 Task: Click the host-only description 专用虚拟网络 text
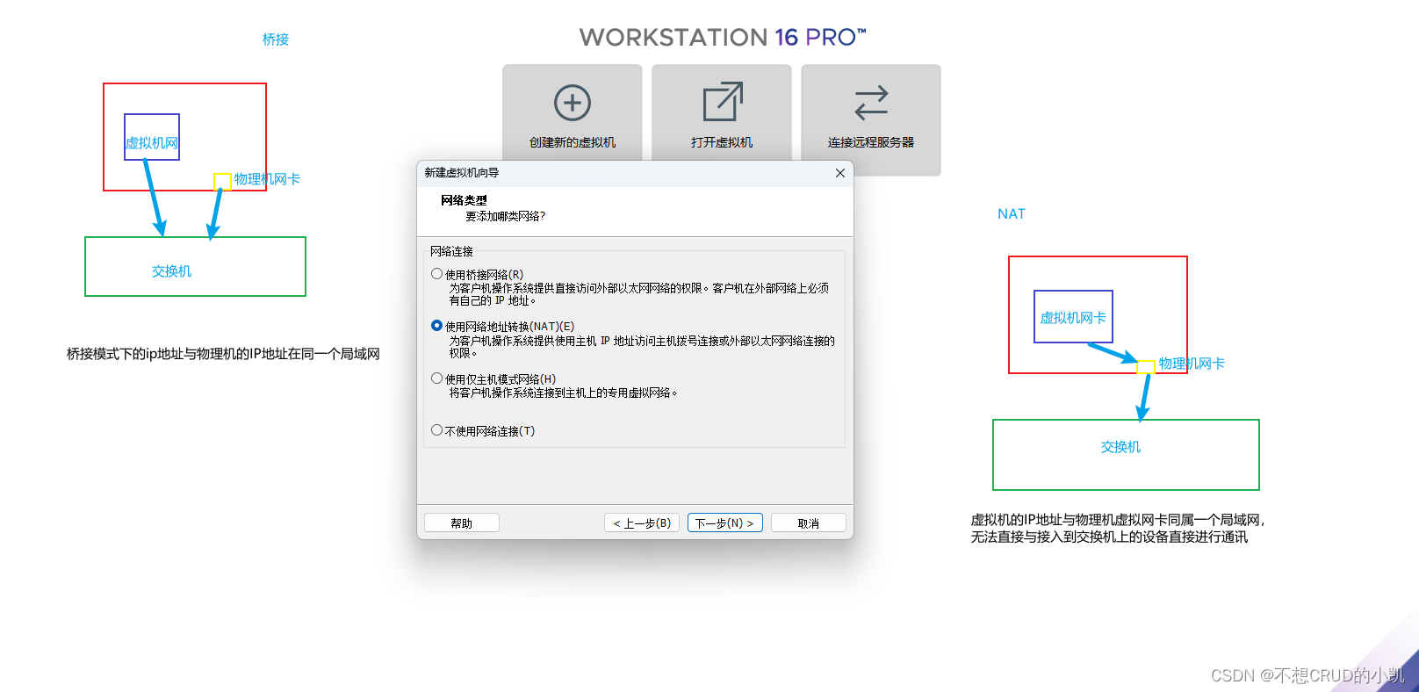tap(564, 393)
